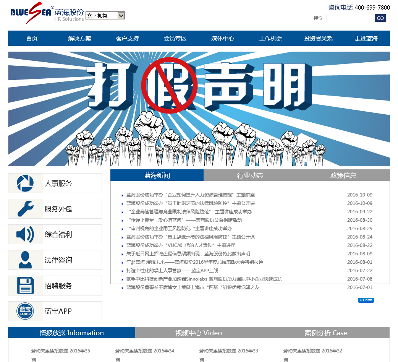Open the 客户支持 nav menu item

coord(127,38)
